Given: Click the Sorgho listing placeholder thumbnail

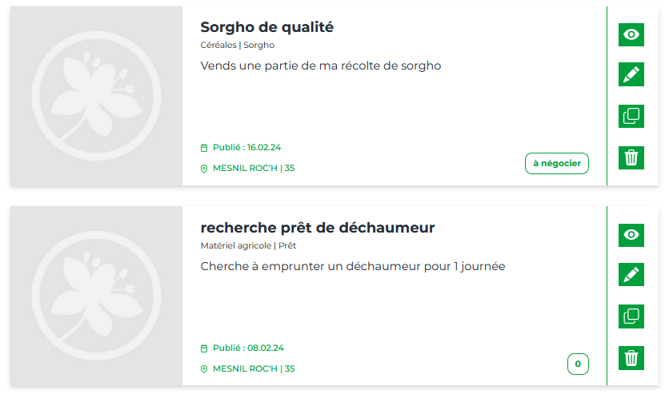Looking at the screenshot, I should (96, 96).
